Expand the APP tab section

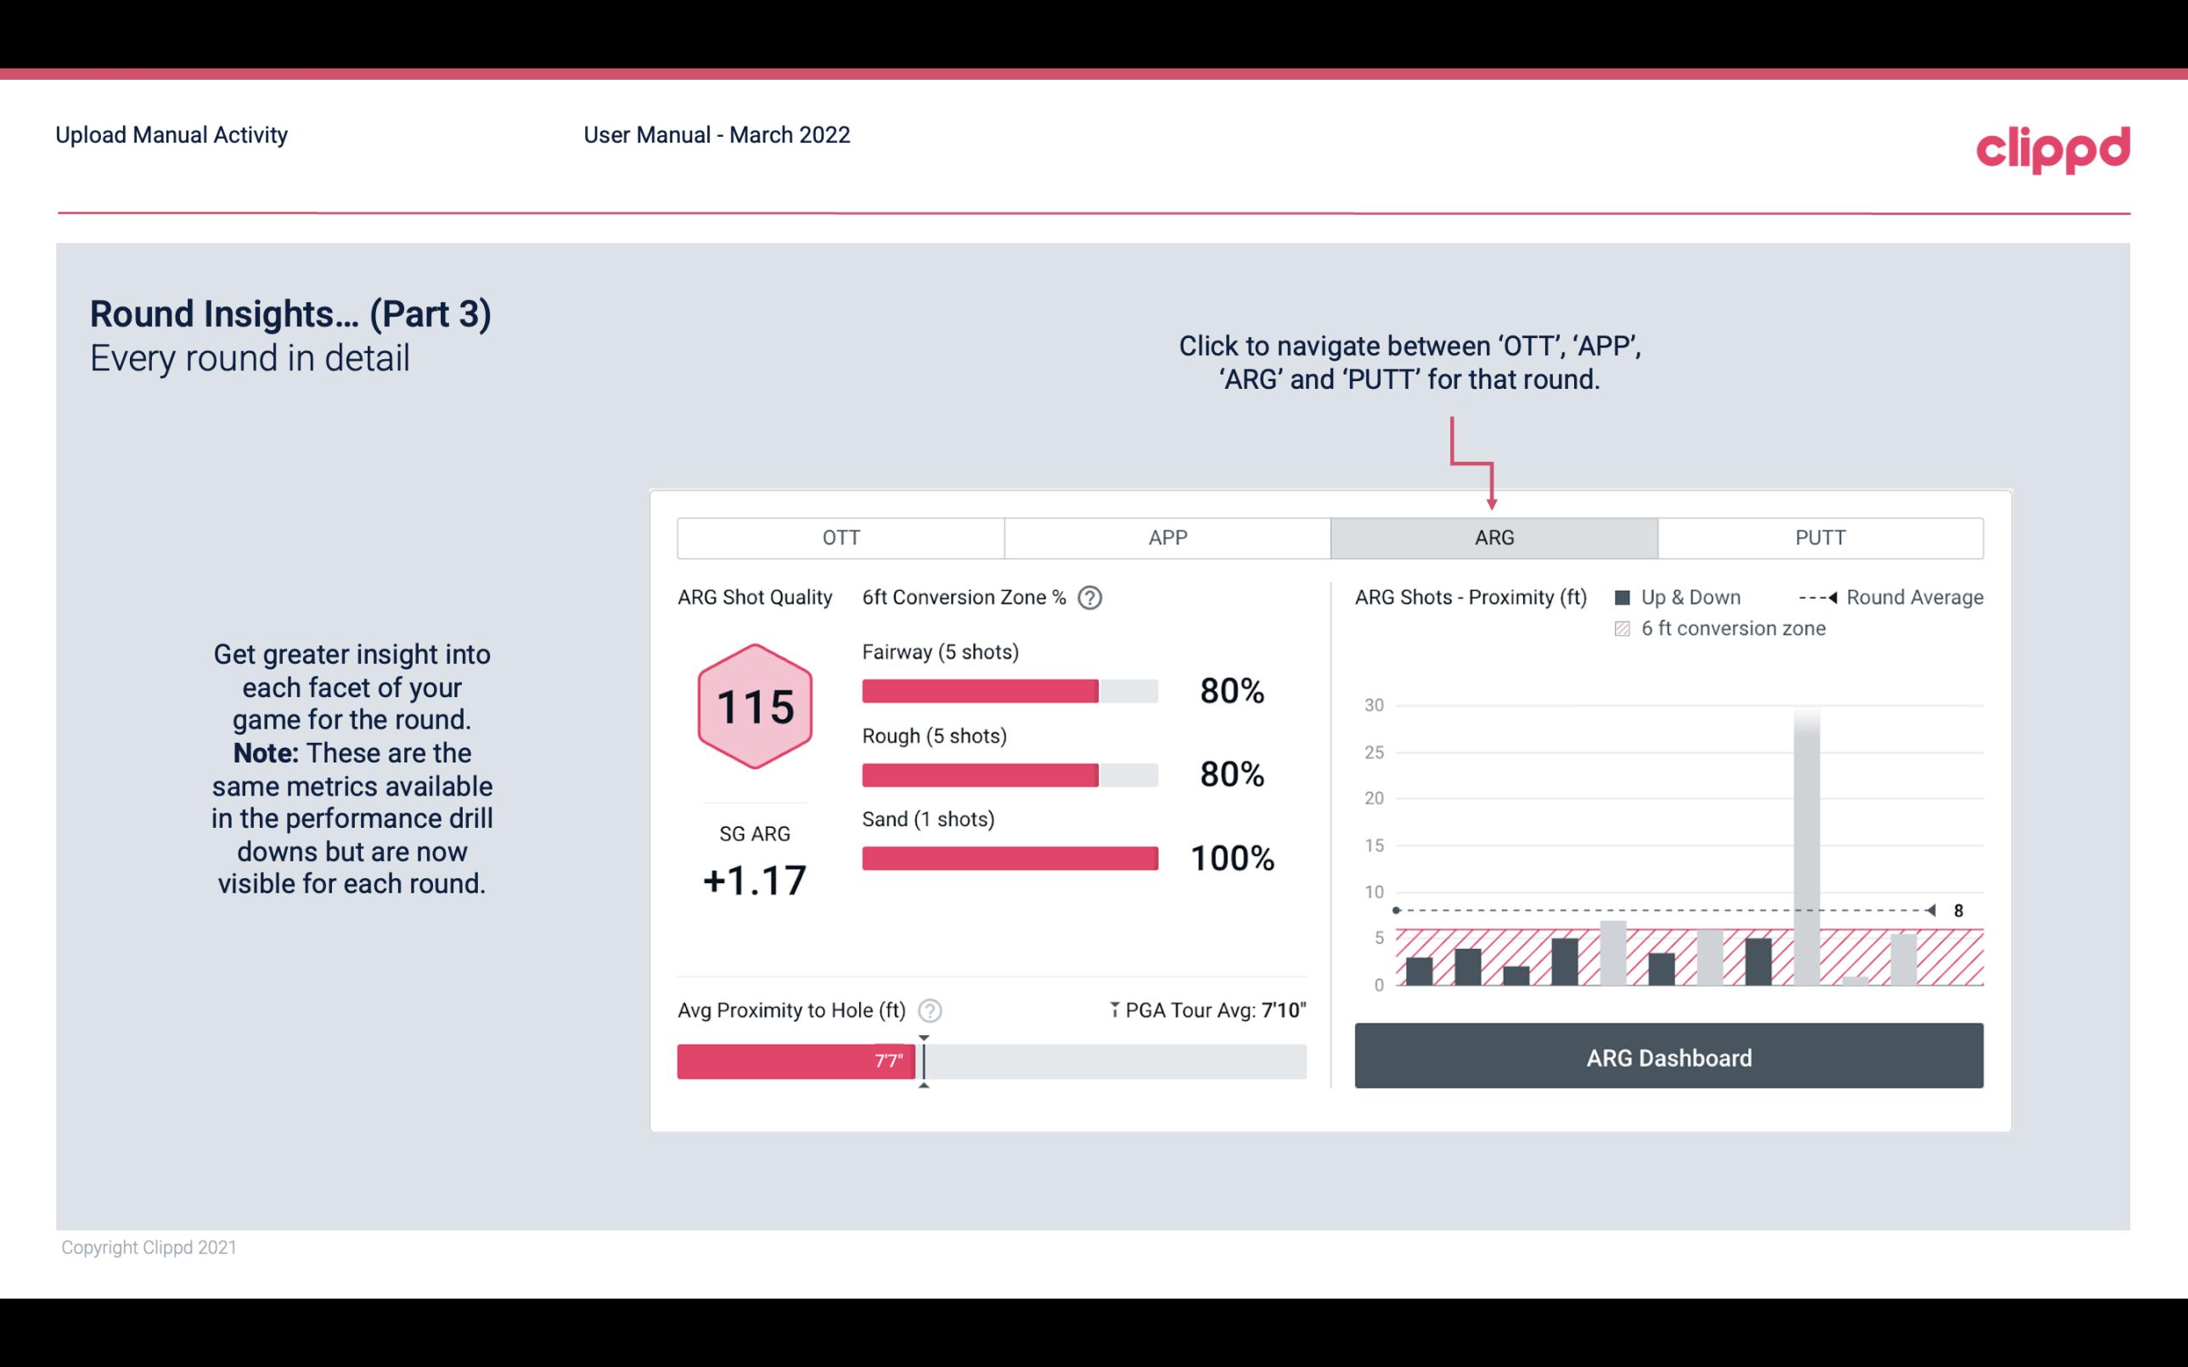click(x=1165, y=538)
